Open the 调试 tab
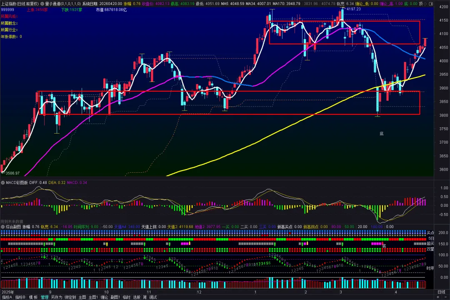The height and width of the screenshot is (300, 450). [153, 298]
